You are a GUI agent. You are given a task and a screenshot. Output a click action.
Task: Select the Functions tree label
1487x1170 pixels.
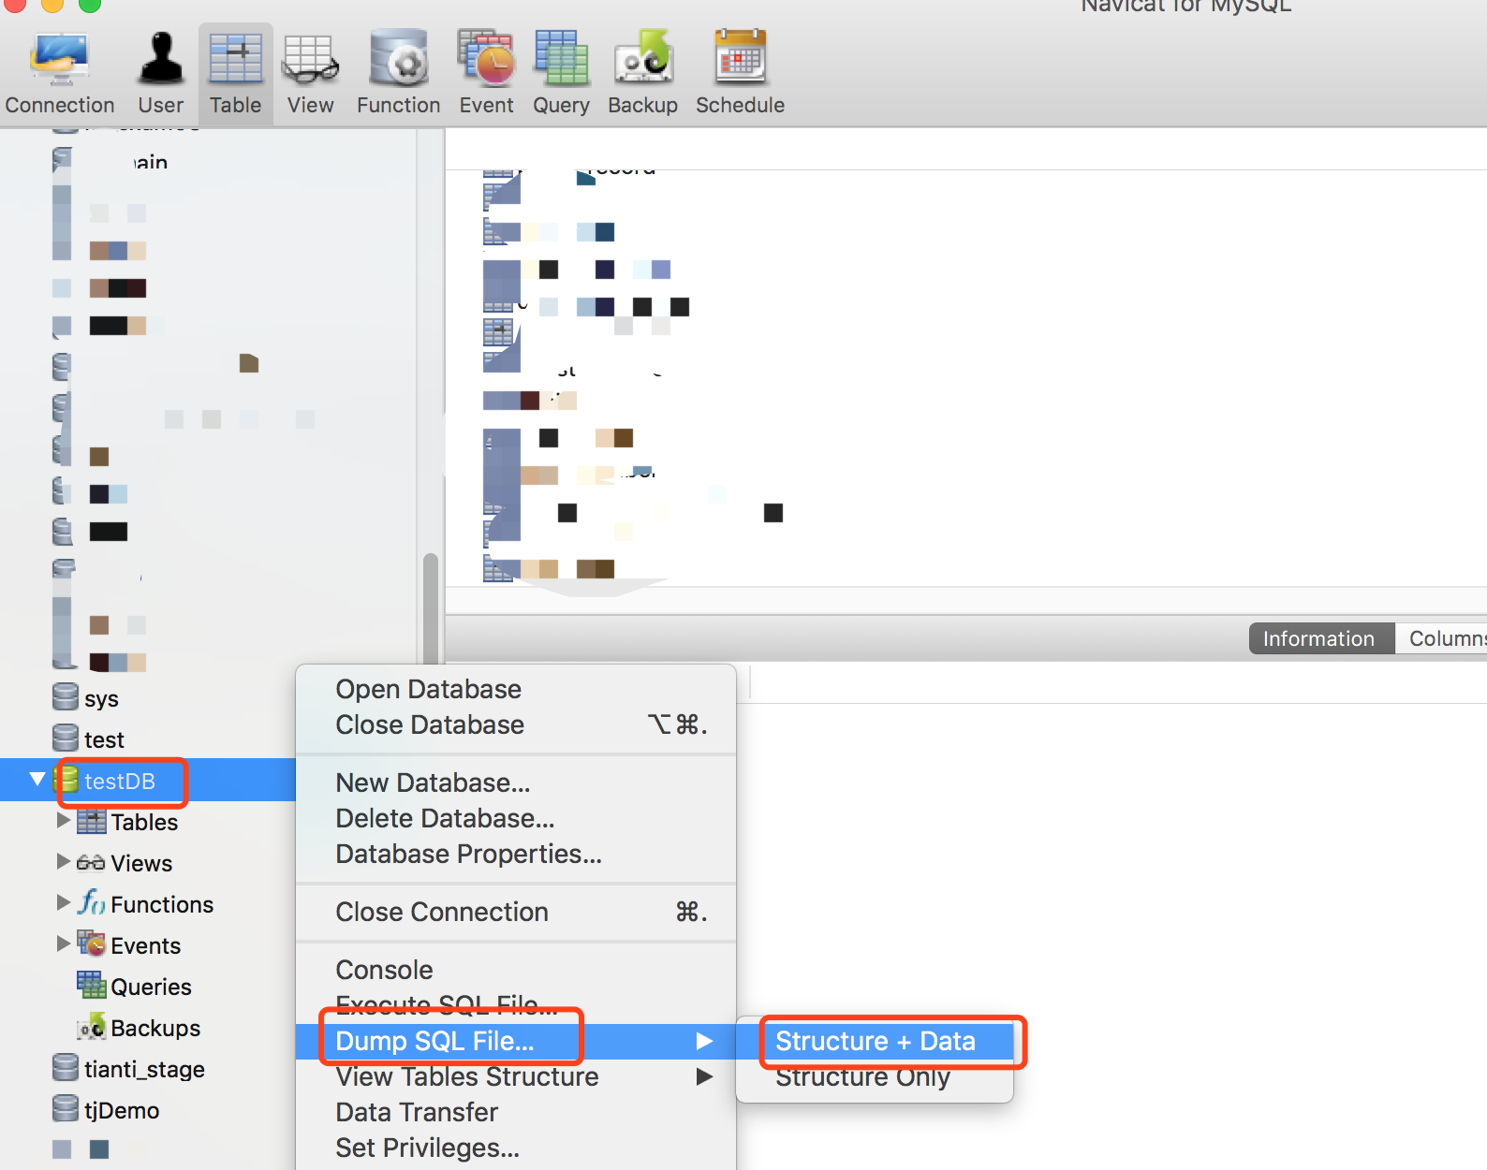coord(162,904)
